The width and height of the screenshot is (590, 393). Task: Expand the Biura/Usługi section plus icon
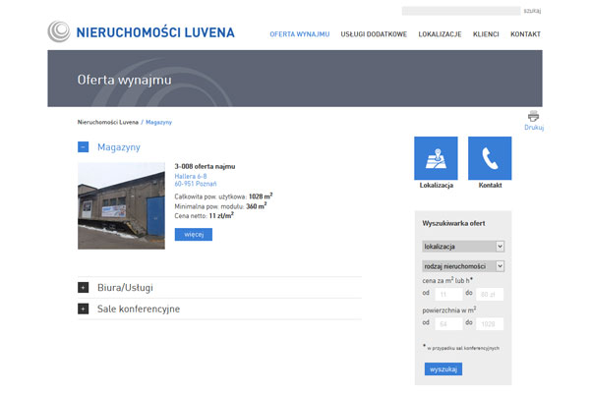click(x=84, y=287)
